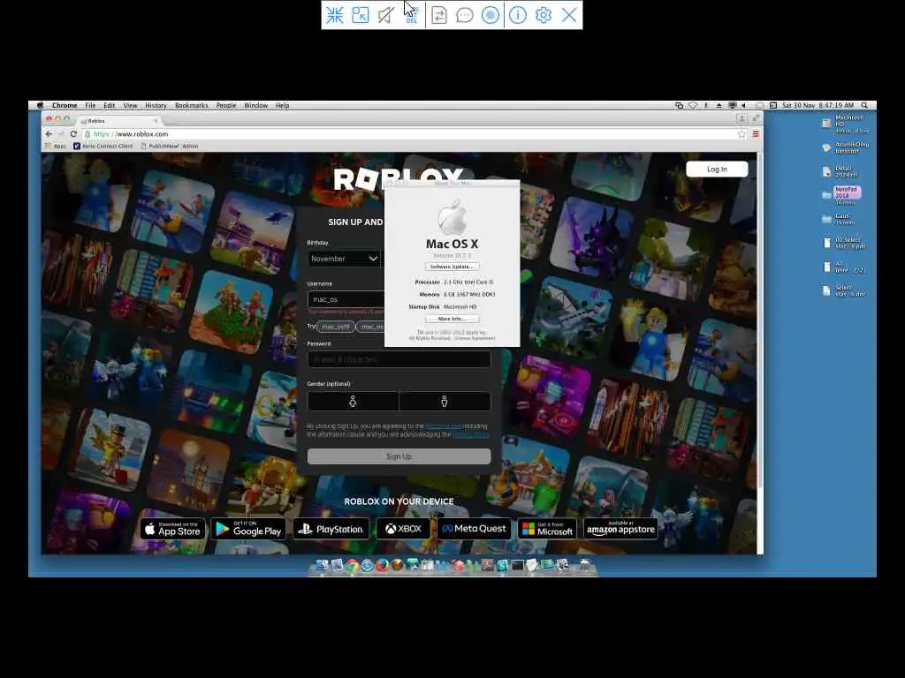Click the PlayStation badge
Screen dimensions: 905x678
(331, 529)
